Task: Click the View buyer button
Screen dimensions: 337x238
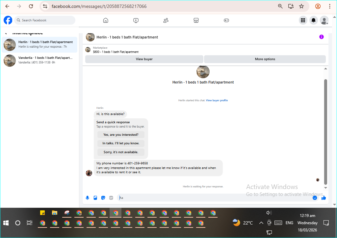Action: (x=144, y=59)
